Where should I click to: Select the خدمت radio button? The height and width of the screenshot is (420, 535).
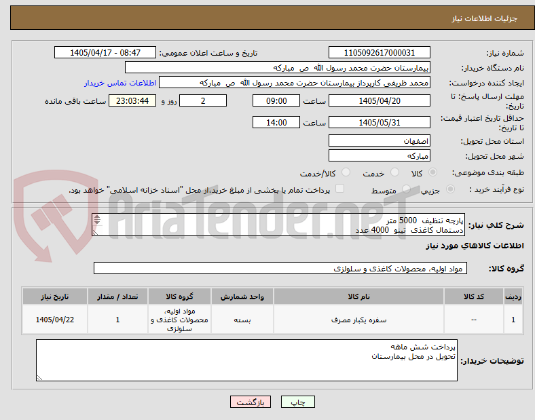click(394, 172)
